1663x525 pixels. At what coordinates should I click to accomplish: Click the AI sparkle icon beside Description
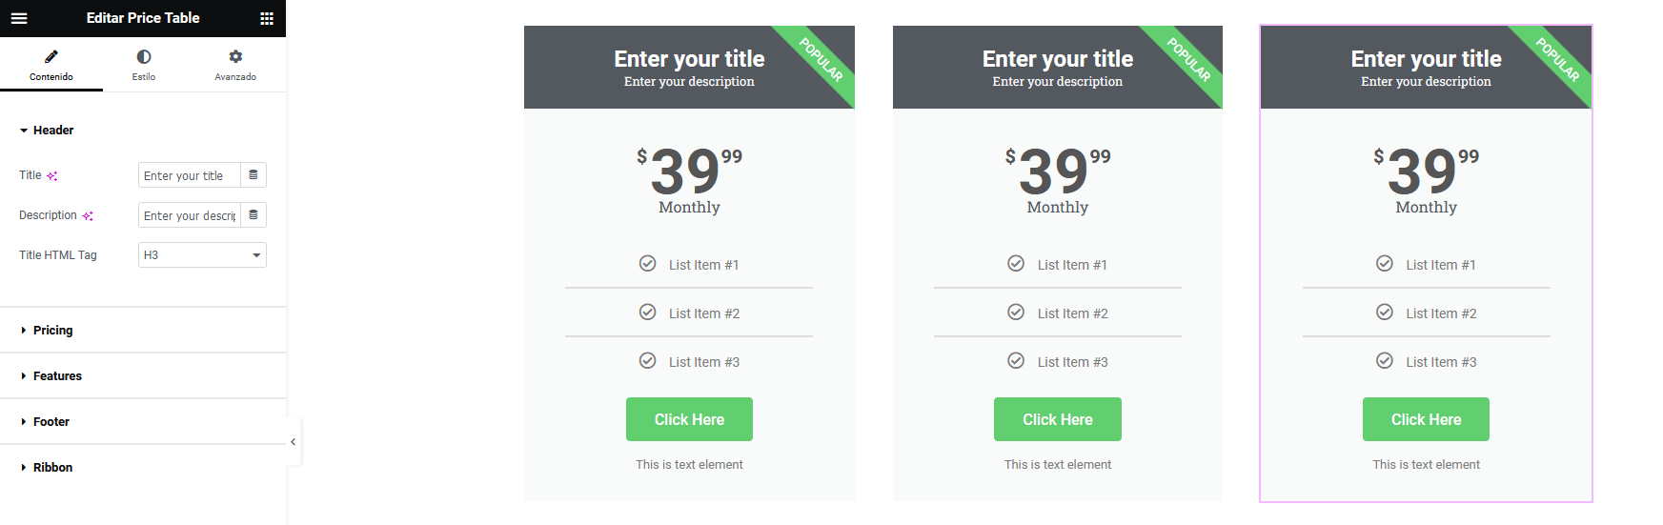(88, 216)
